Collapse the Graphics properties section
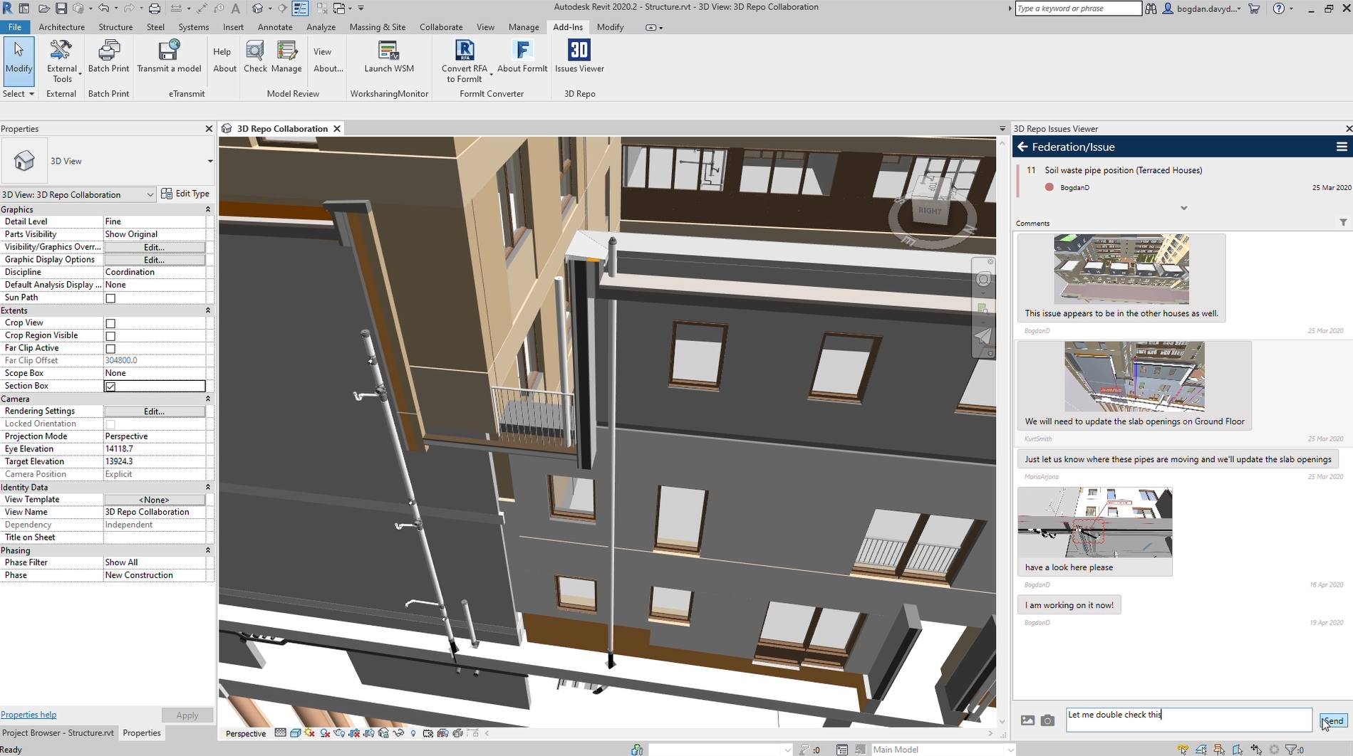Screen dimensions: 1353x756 point(208,209)
